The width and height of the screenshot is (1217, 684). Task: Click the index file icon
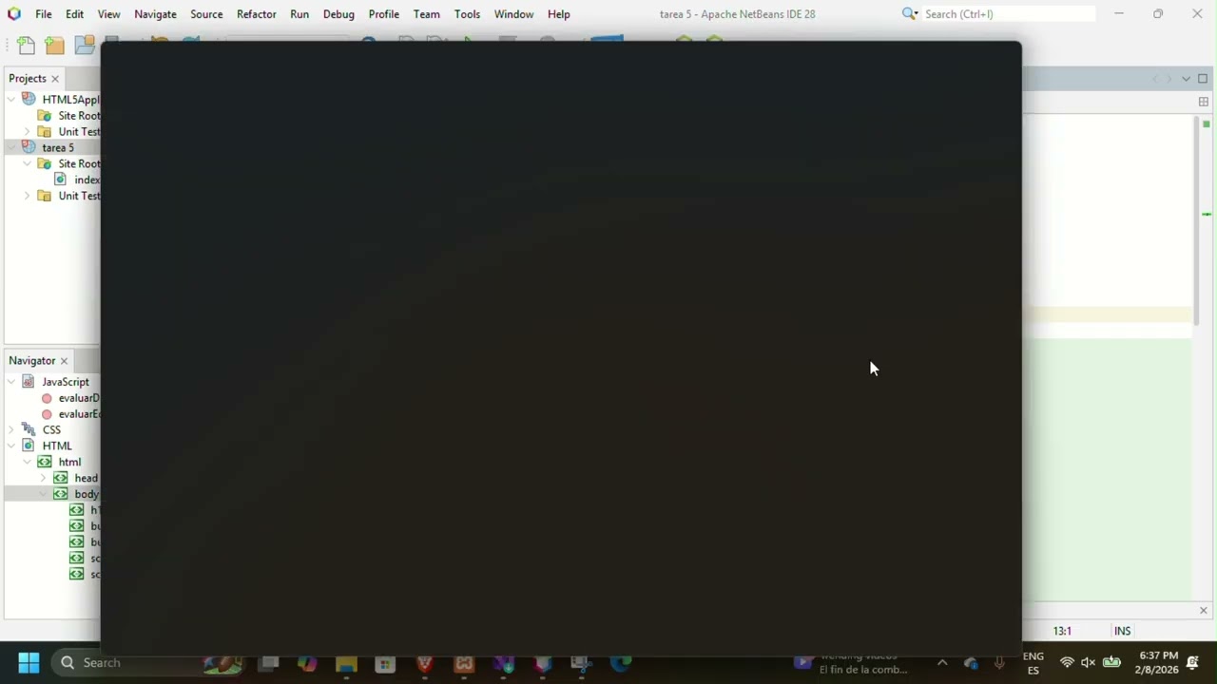61,180
